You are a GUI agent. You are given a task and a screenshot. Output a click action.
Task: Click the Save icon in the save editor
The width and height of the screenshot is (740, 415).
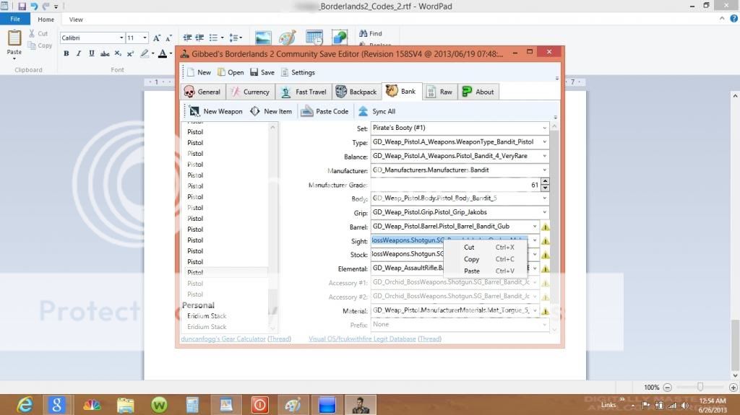click(254, 72)
